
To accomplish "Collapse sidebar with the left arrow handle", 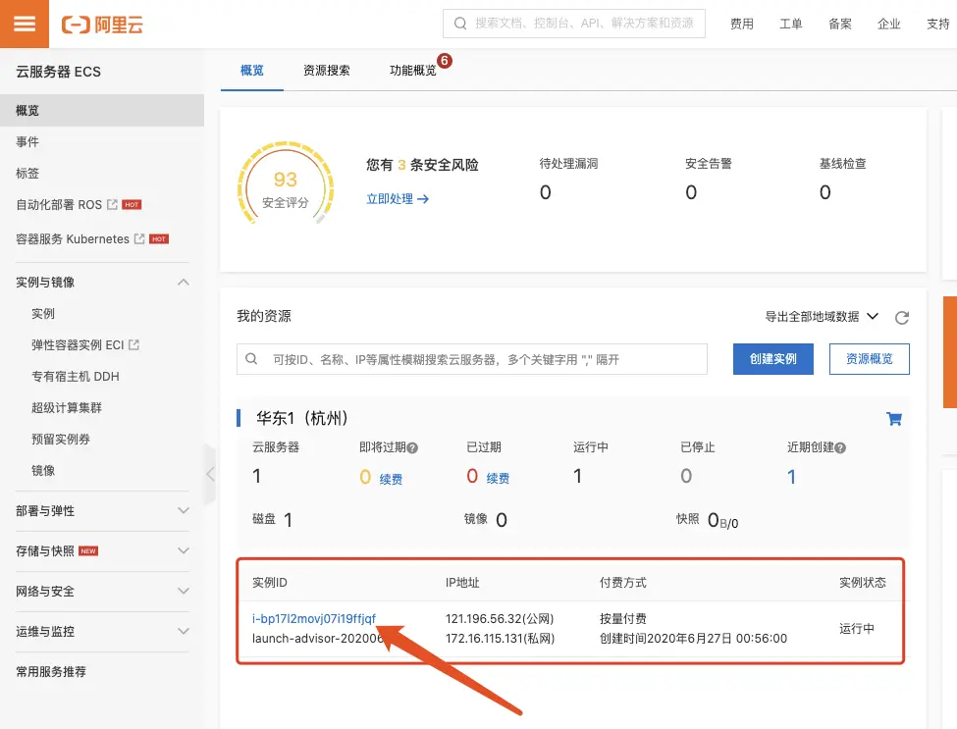I will click(210, 474).
